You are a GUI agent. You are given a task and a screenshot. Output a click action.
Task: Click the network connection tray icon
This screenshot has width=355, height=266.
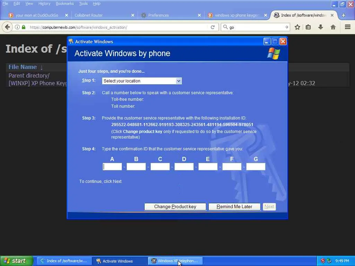329,261
